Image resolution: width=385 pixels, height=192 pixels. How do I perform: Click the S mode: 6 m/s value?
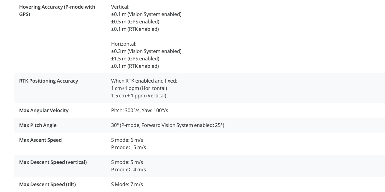(x=127, y=140)
